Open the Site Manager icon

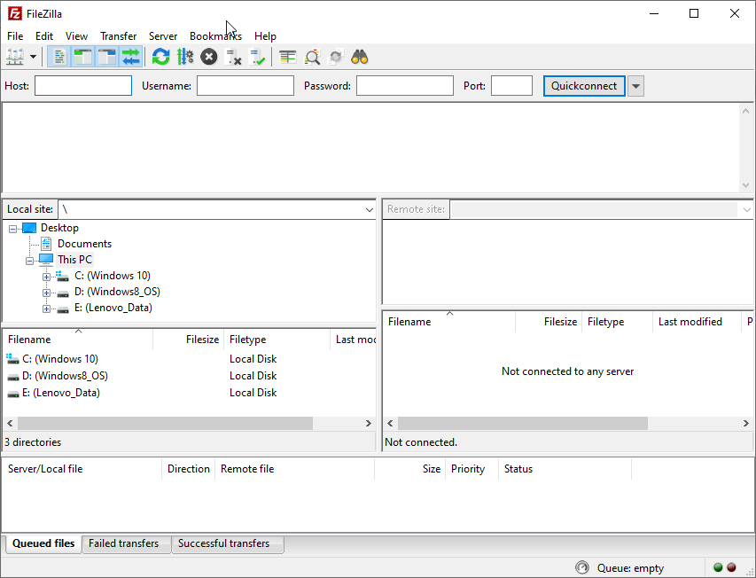[x=15, y=58]
